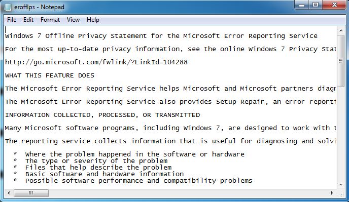This screenshot has height=202, width=349.
Task: Open the Help menu
Action: (x=93, y=20)
